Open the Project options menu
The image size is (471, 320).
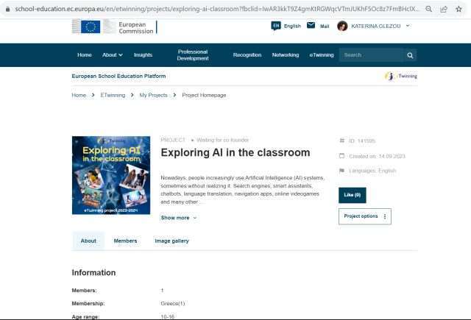364,216
